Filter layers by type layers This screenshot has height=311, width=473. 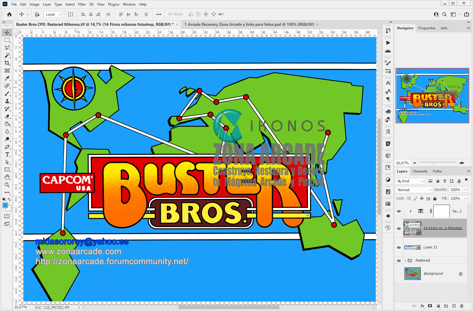point(445,181)
